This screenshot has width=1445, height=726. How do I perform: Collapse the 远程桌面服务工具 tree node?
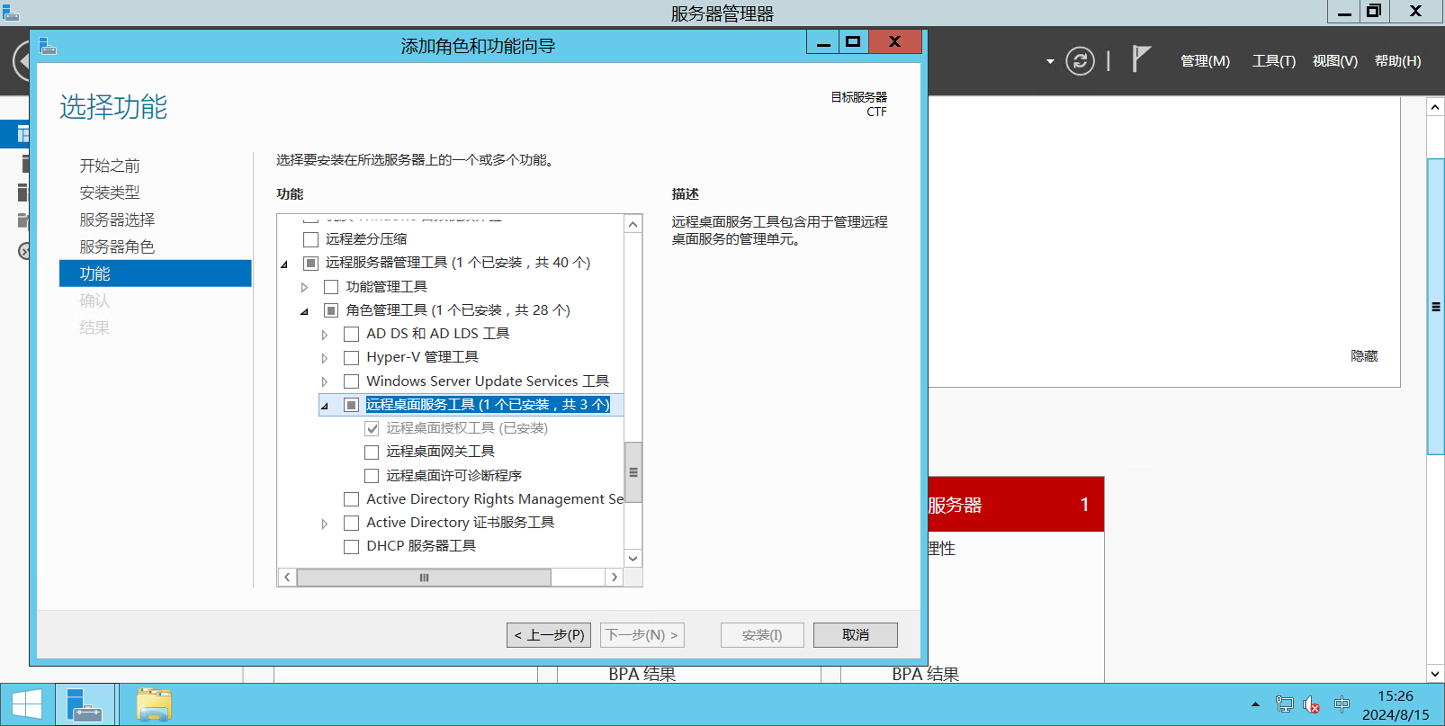coord(325,406)
